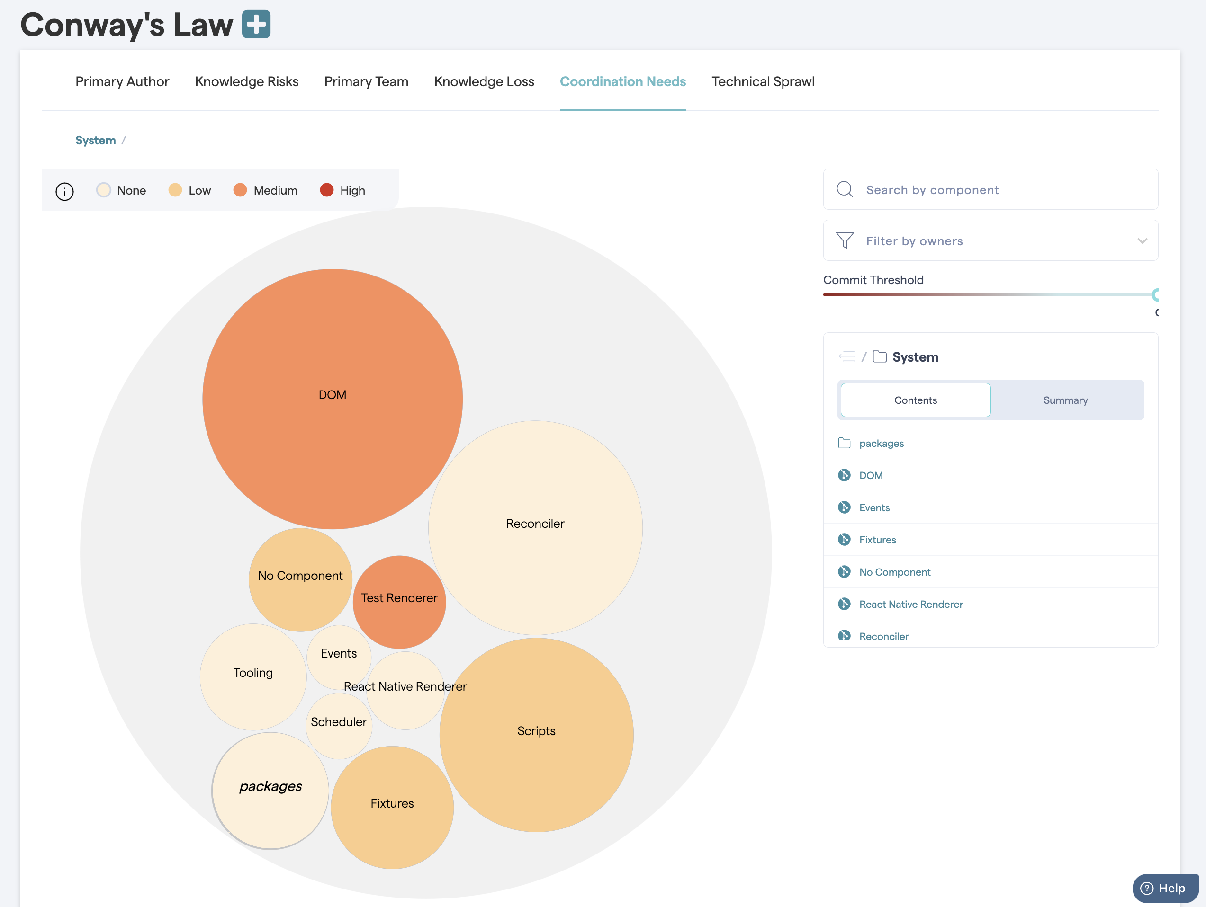Click the legend info icon
1206x907 pixels.
pos(64,191)
